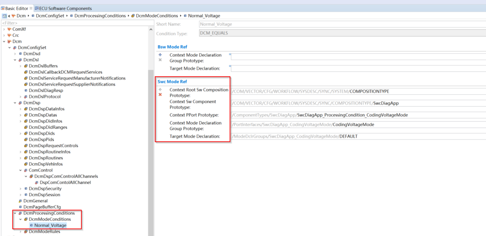Click the empty Bsw Target Mode Declaration field
This screenshot has height=236, width=486.
[x=358, y=68]
